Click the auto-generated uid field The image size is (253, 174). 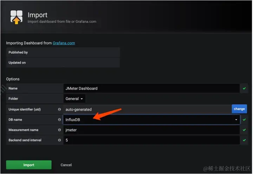click(148, 109)
